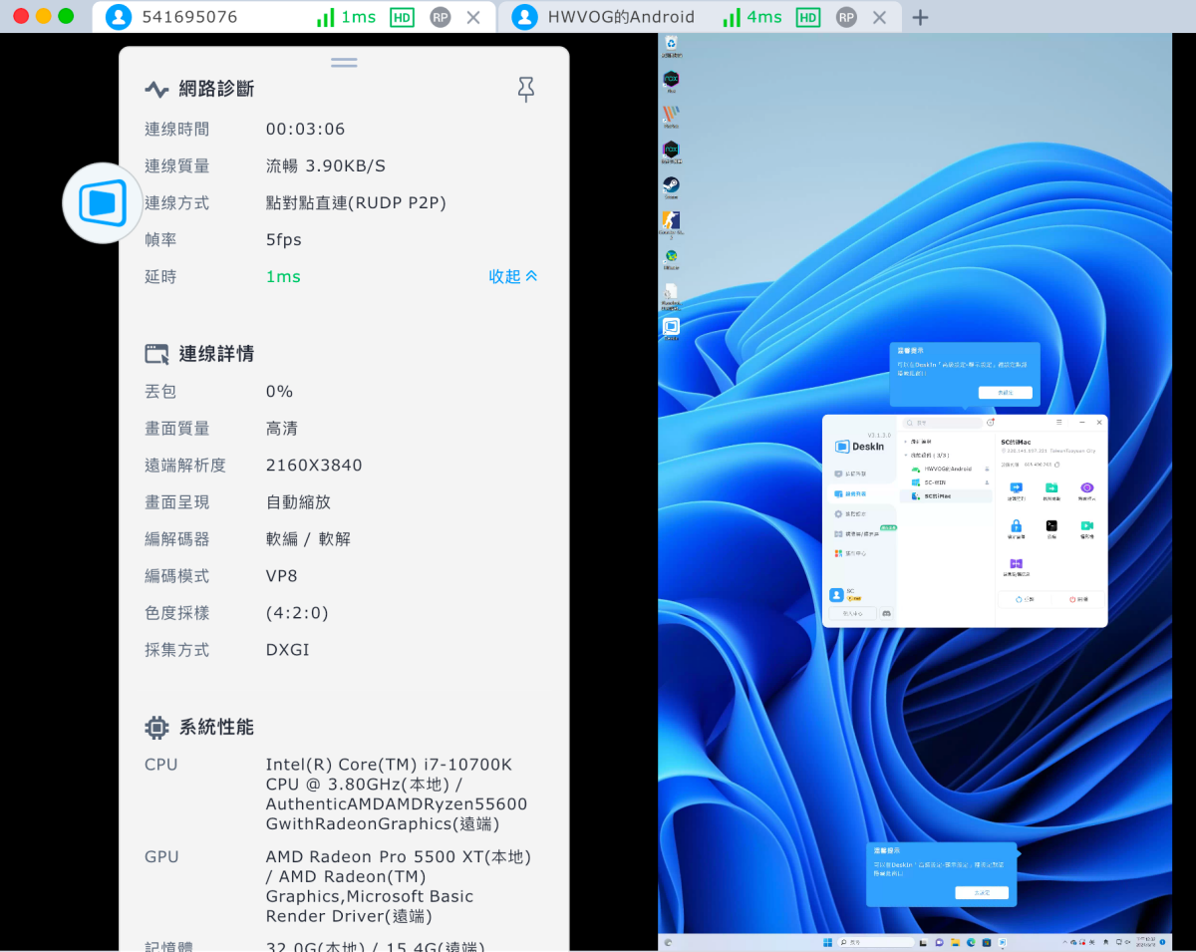Screen dimensions: 1196x952
Task: Add a new session with plus button
Action: pos(921,18)
